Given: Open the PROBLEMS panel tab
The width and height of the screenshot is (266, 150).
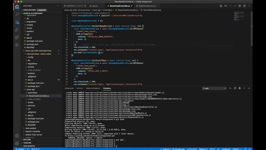Looking at the screenshot, I should point(69,88).
